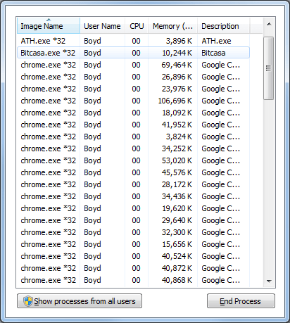The width and height of the screenshot is (290, 323).
Task: Select the Bitcasa.exe *32 process row
Action: pyautogui.click(x=133, y=53)
